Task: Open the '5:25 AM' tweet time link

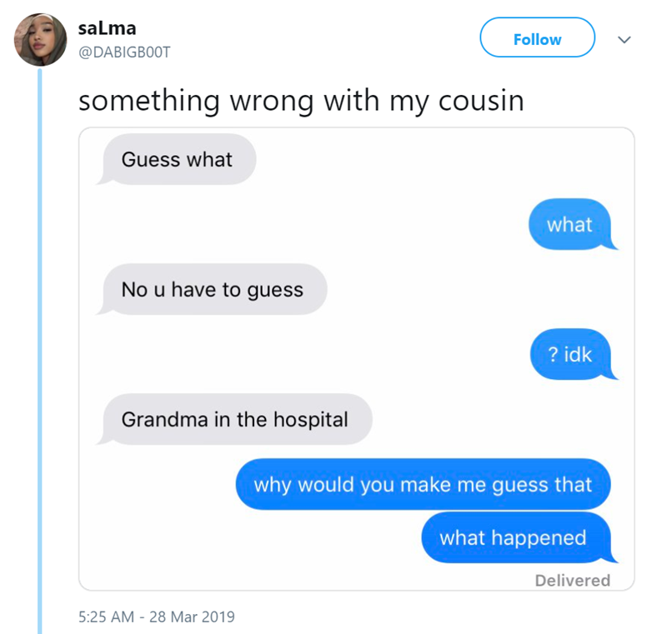Action: (106, 617)
